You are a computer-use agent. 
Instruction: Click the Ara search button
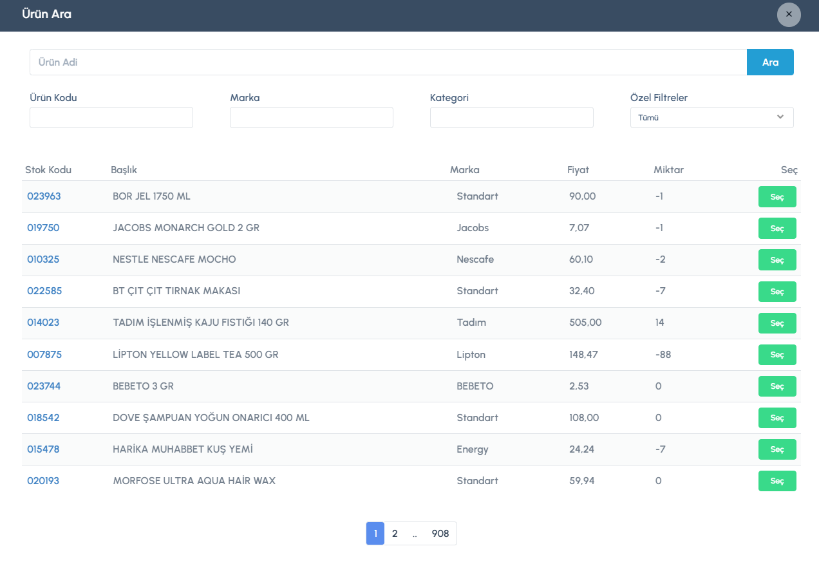[770, 62]
